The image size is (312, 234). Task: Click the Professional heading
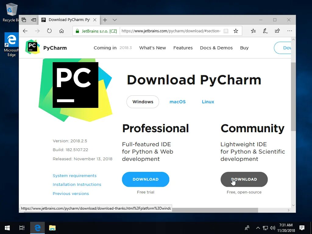[155, 128]
